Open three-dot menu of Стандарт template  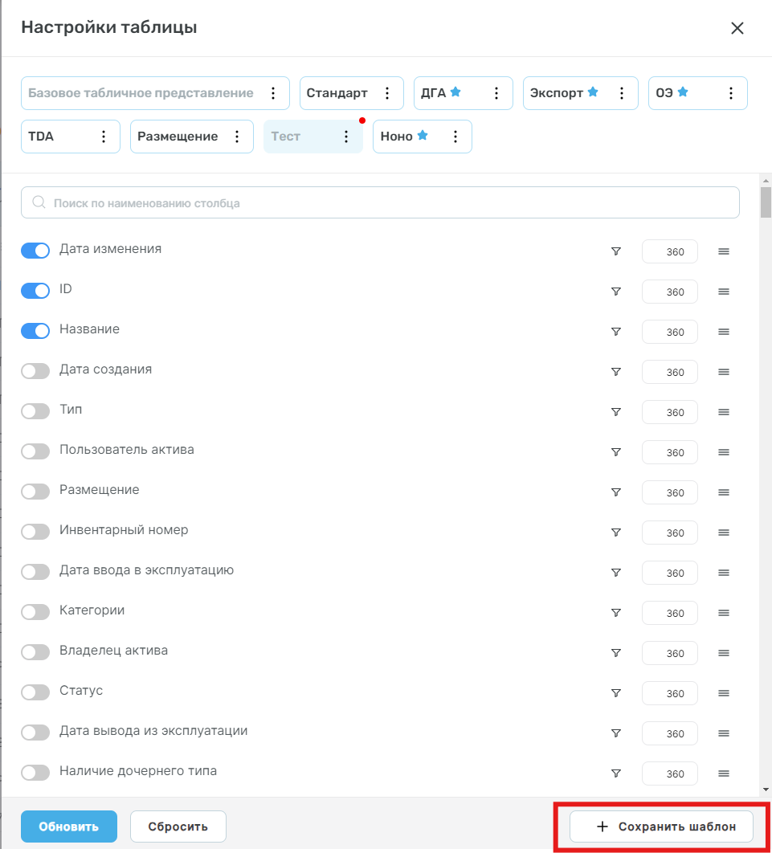(387, 93)
